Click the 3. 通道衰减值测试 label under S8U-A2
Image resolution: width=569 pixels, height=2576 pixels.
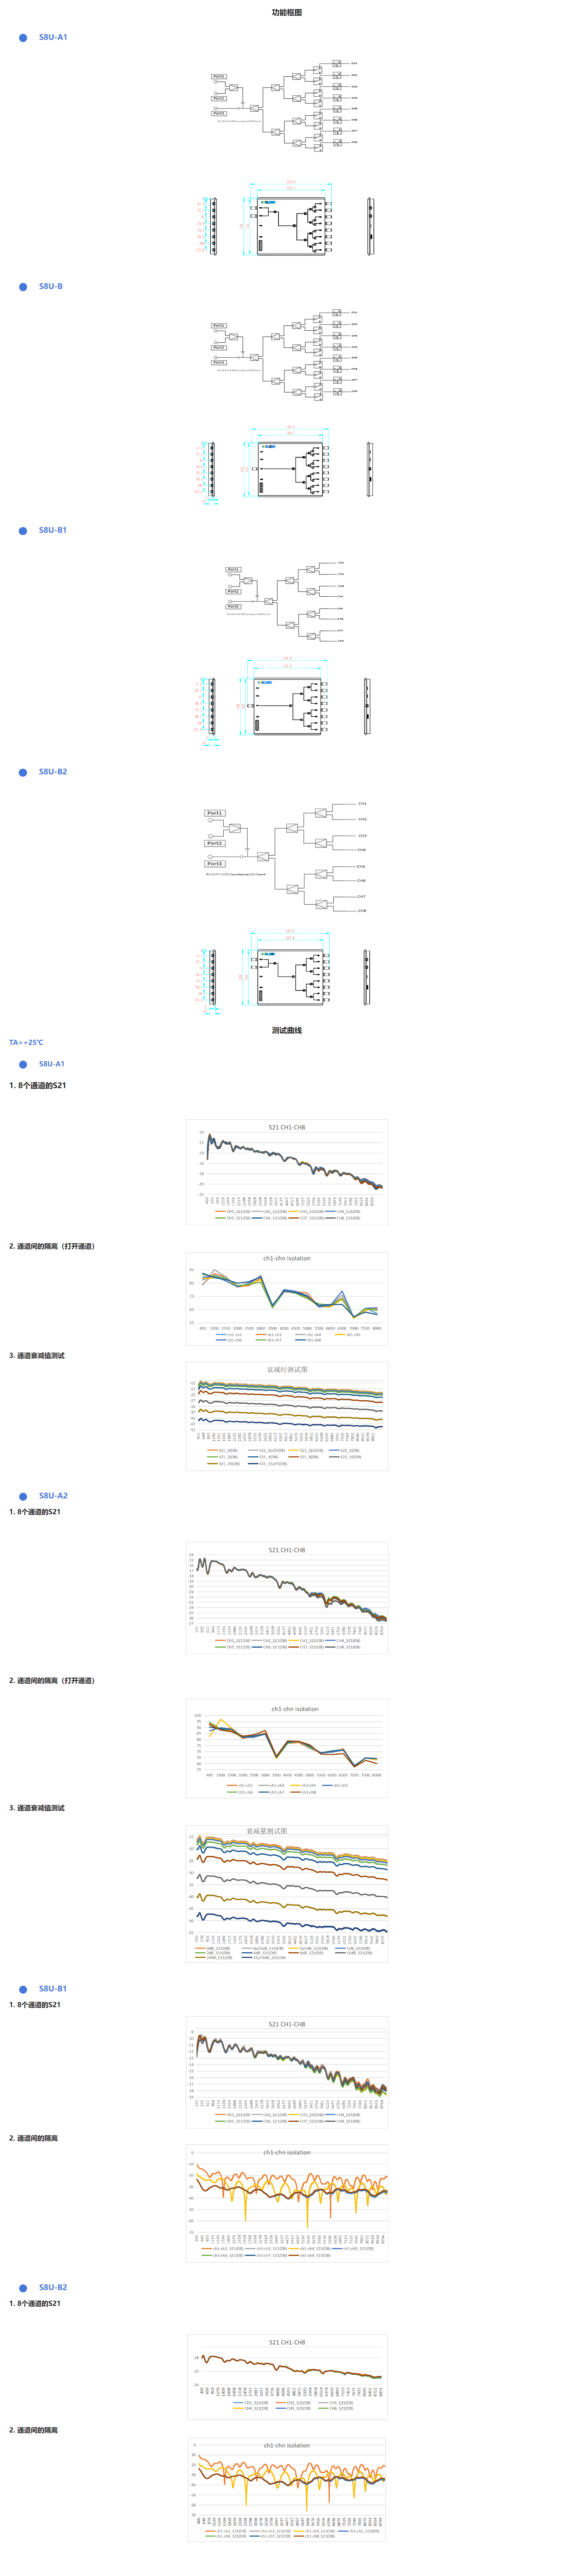(37, 1808)
